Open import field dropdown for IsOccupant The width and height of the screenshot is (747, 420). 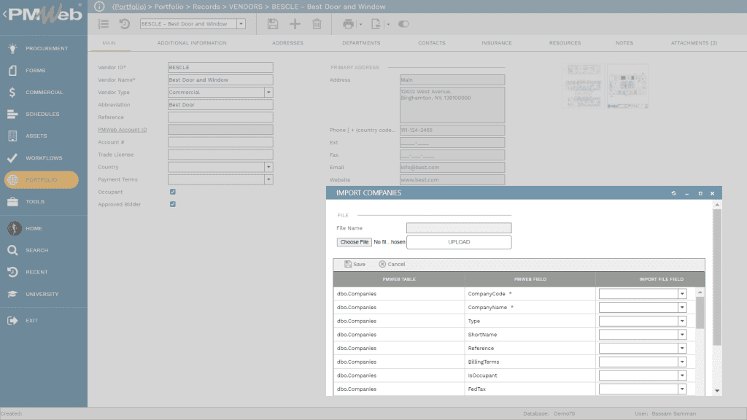tap(682, 376)
